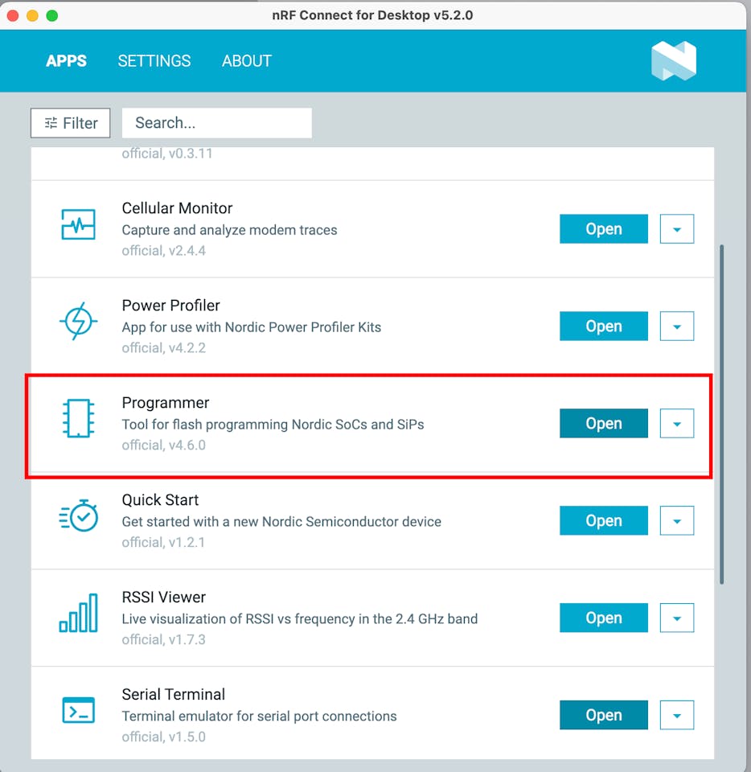This screenshot has height=772, width=751.
Task: Click 'App for use with Nordic Power Profiler Kits'
Action: 252,327
